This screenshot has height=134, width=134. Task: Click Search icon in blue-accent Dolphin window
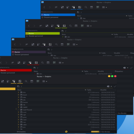pos(86,7)
